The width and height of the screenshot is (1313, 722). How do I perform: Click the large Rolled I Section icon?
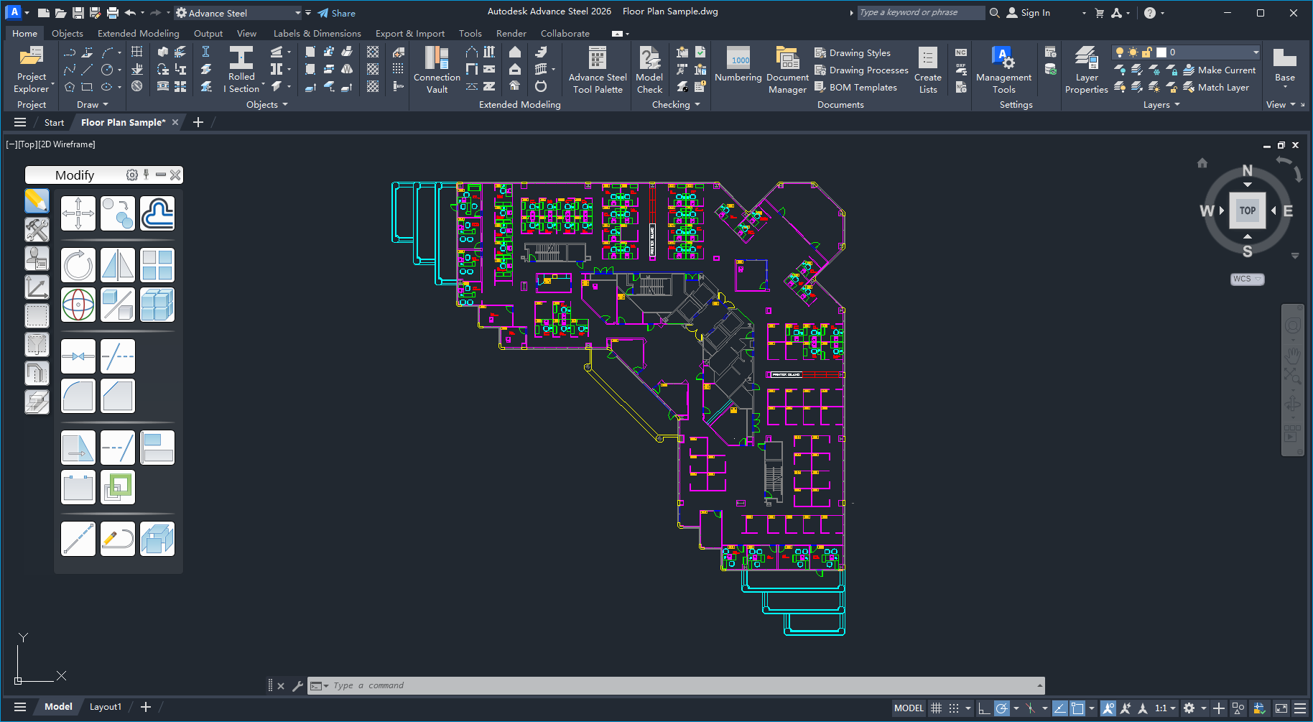pos(241,57)
